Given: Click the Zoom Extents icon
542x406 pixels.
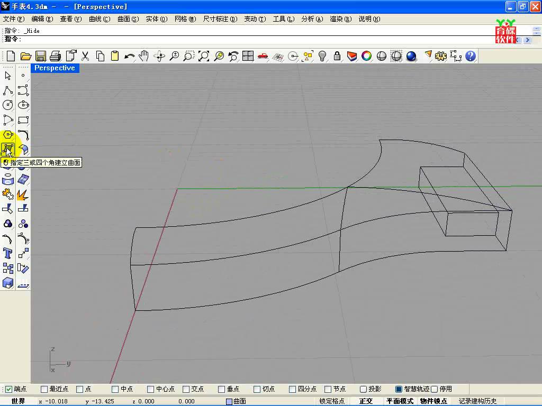Looking at the screenshot, I should (x=204, y=56).
